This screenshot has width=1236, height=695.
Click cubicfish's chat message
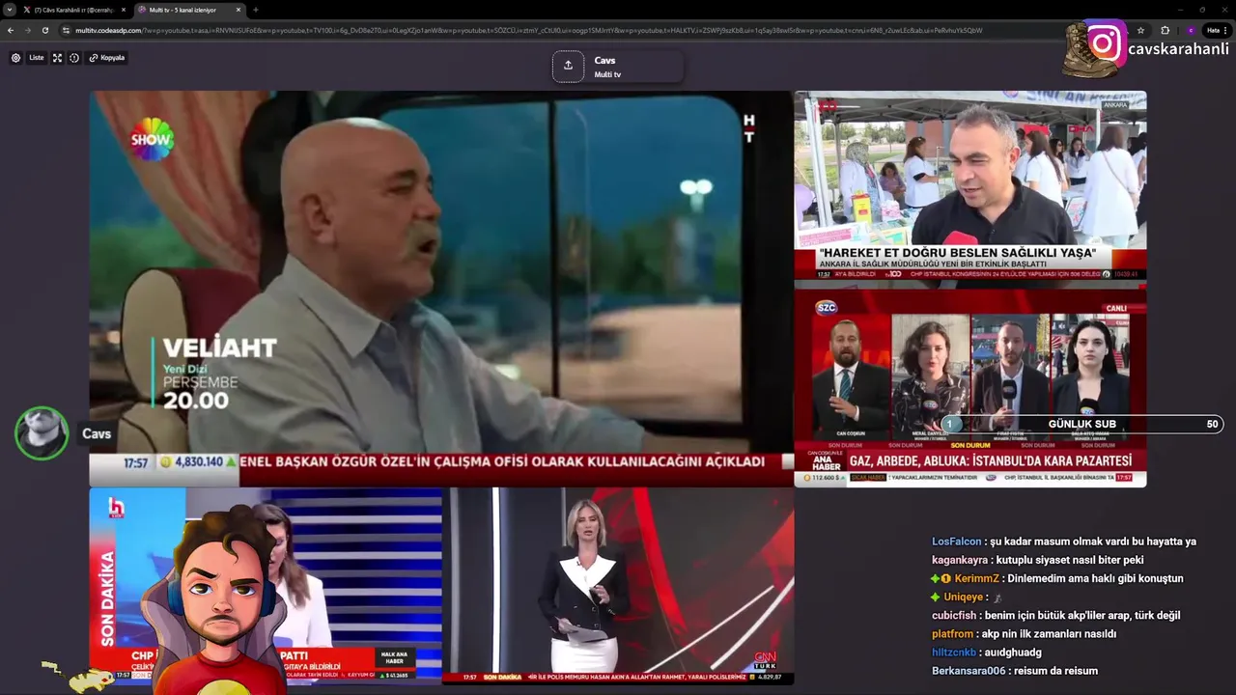[1056, 615]
